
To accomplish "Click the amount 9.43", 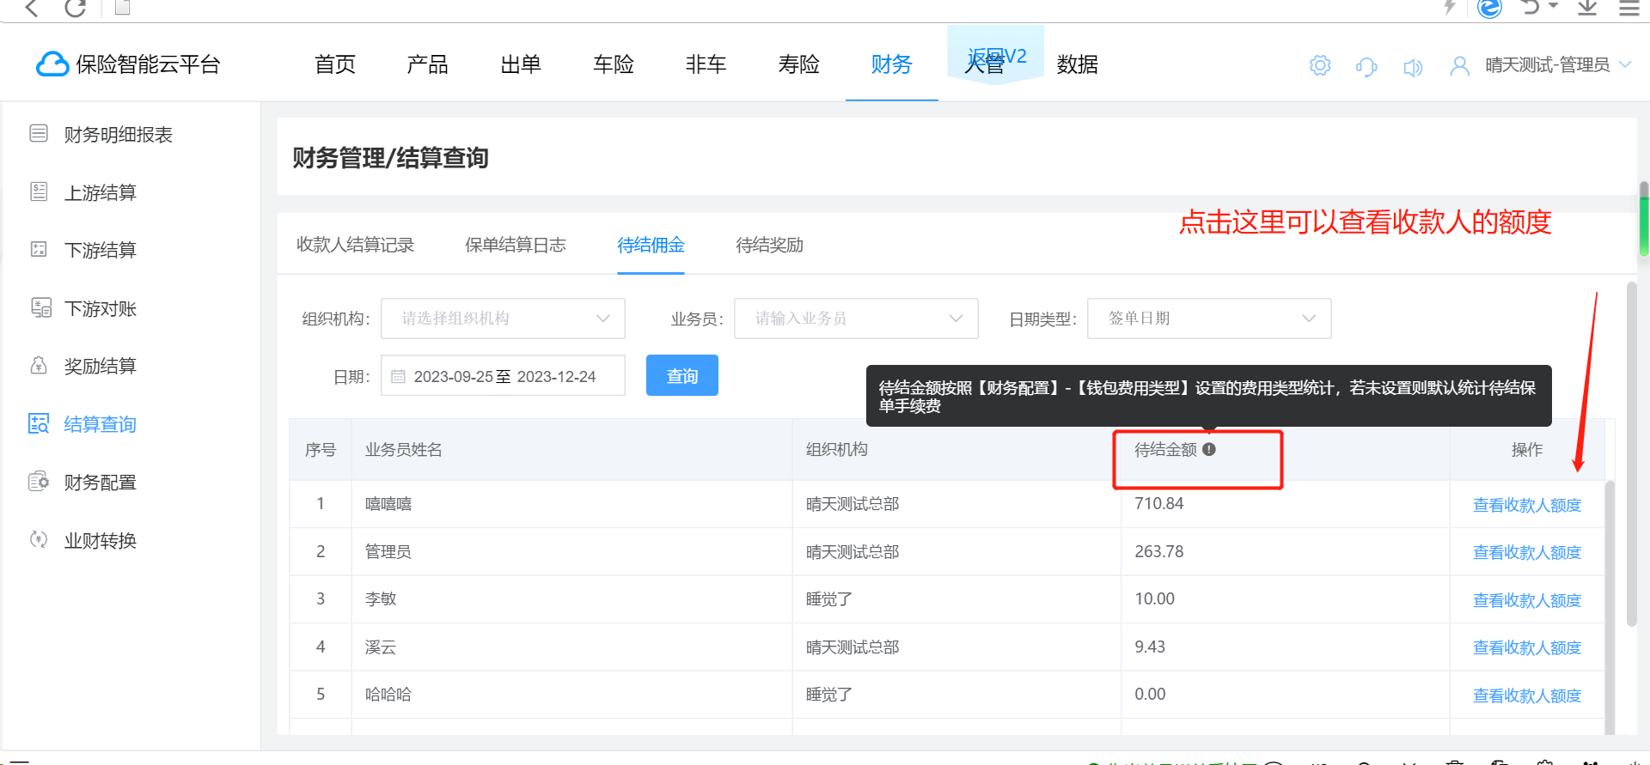I will point(1150,647).
